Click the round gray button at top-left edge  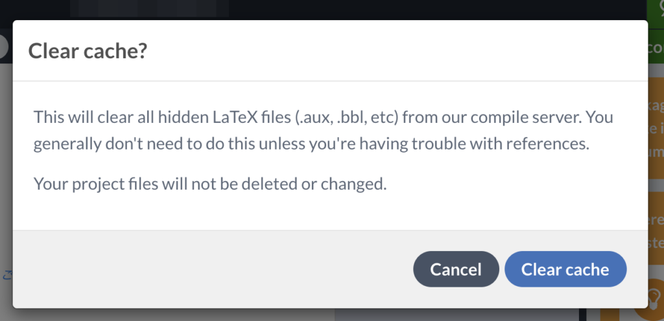(x=3, y=47)
